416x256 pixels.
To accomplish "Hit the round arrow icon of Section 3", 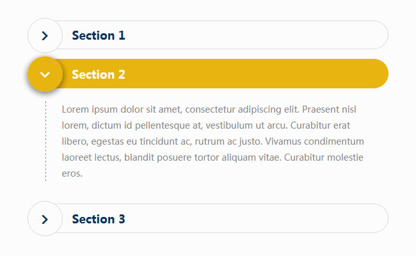I will (x=45, y=220).
